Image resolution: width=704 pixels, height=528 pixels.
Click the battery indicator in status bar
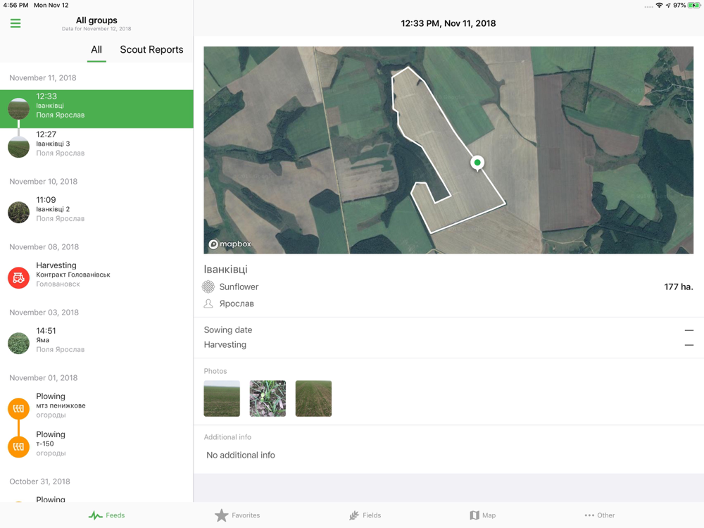693,6
